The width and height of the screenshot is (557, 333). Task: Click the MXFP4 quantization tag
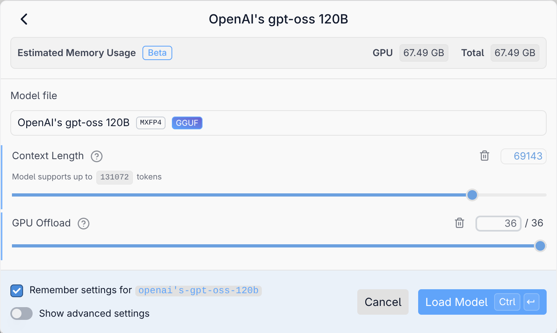150,123
